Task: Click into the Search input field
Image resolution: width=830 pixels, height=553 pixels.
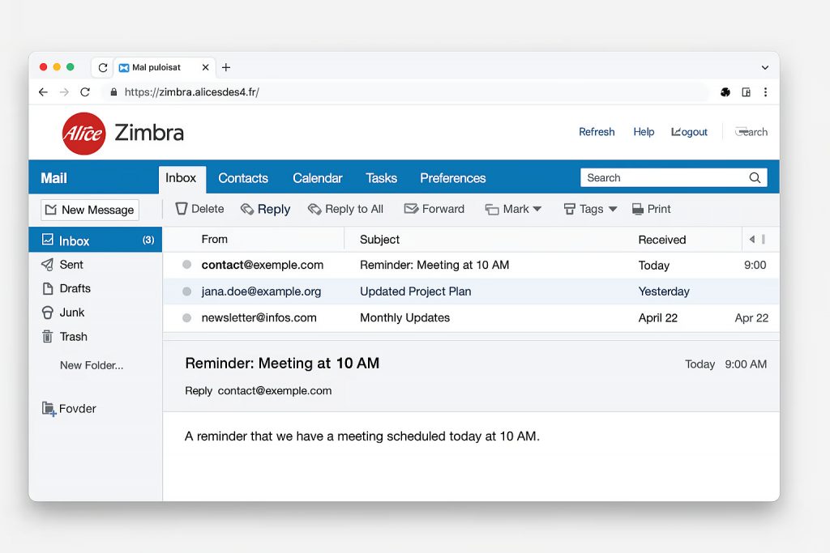Action: point(661,178)
